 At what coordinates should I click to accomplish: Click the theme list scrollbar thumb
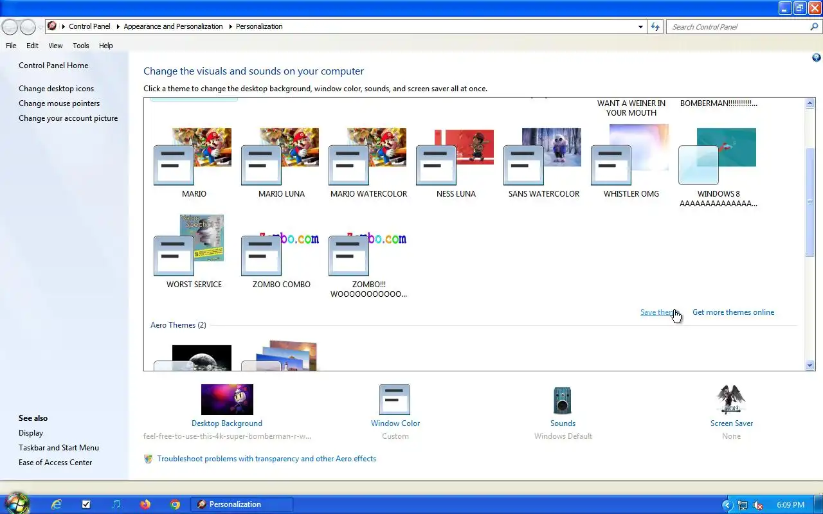[810, 202]
